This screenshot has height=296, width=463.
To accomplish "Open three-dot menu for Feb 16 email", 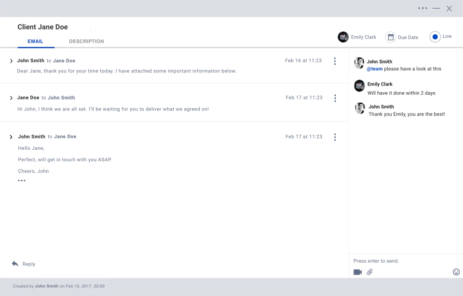I will pyautogui.click(x=335, y=61).
